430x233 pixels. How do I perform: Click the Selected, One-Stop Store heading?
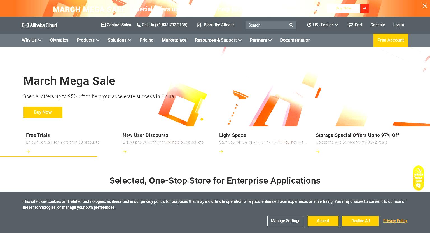[x=215, y=181]
